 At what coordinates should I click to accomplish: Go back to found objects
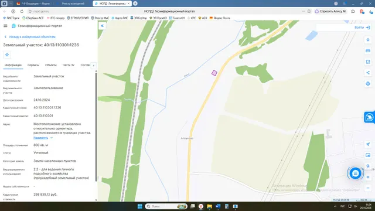point(30,37)
